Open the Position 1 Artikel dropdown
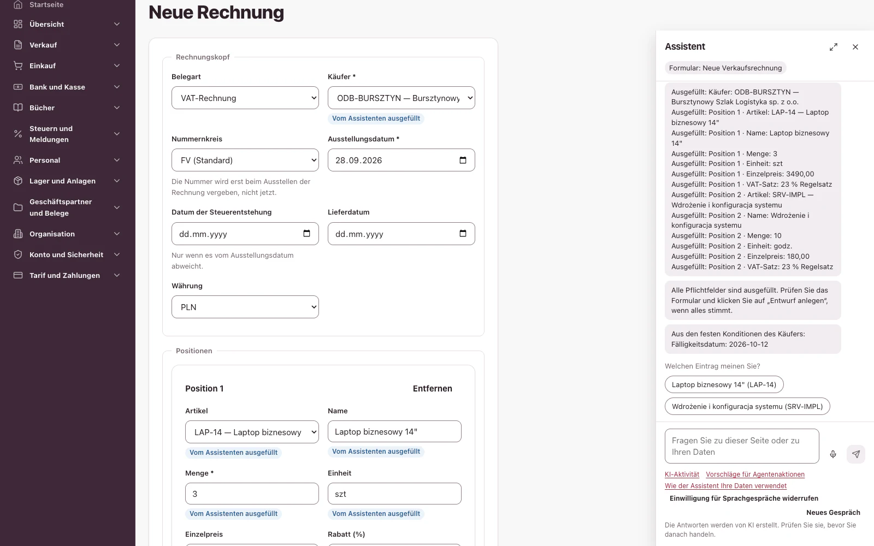The height and width of the screenshot is (546, 874). point(252,432)
